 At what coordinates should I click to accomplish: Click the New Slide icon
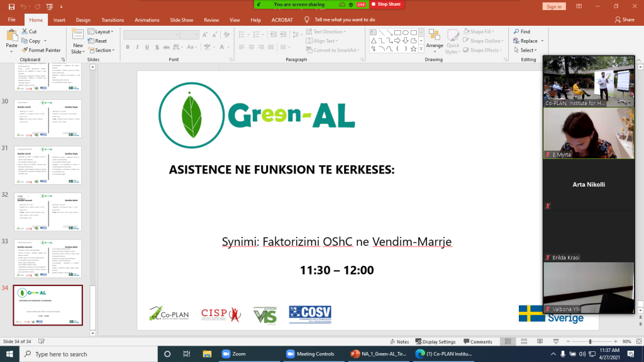click(x=77, y=35)
